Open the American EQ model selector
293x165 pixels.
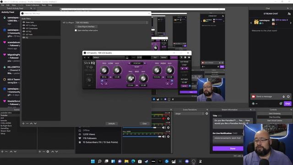tap(137, 63)
